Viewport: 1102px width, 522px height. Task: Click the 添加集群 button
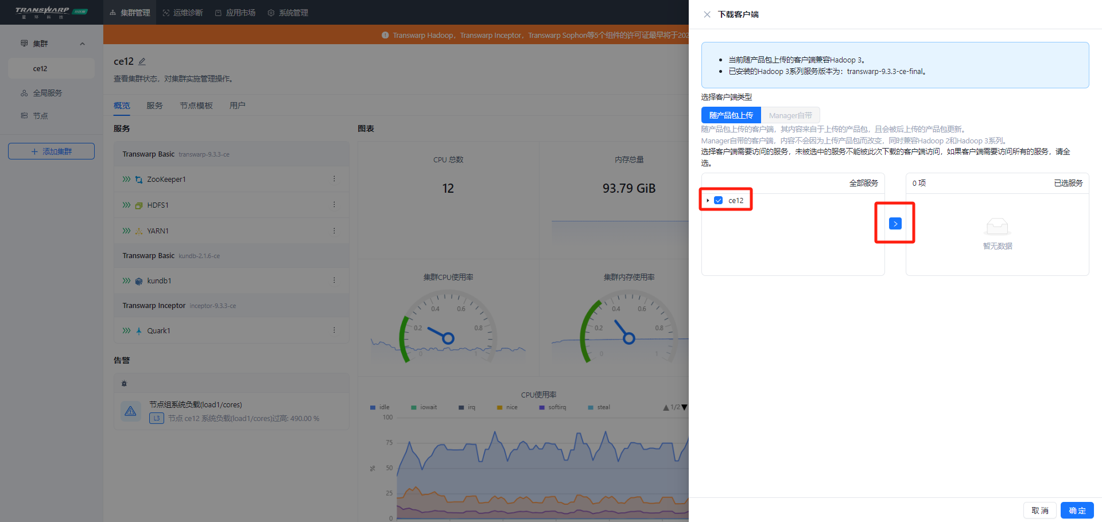(x=51, y=151)
